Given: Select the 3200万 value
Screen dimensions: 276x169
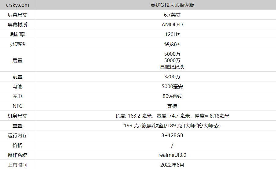Looking at the screenshot, I should coord(172,77).
